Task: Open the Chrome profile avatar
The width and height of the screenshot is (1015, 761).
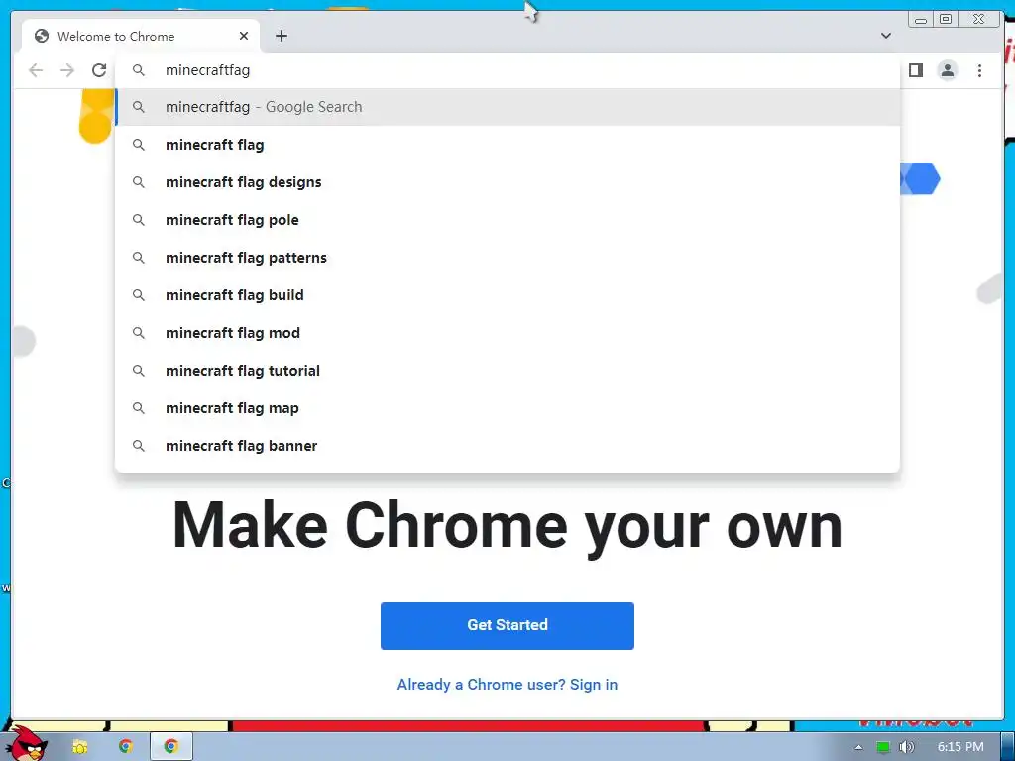Action: click(x=947, y=70)
